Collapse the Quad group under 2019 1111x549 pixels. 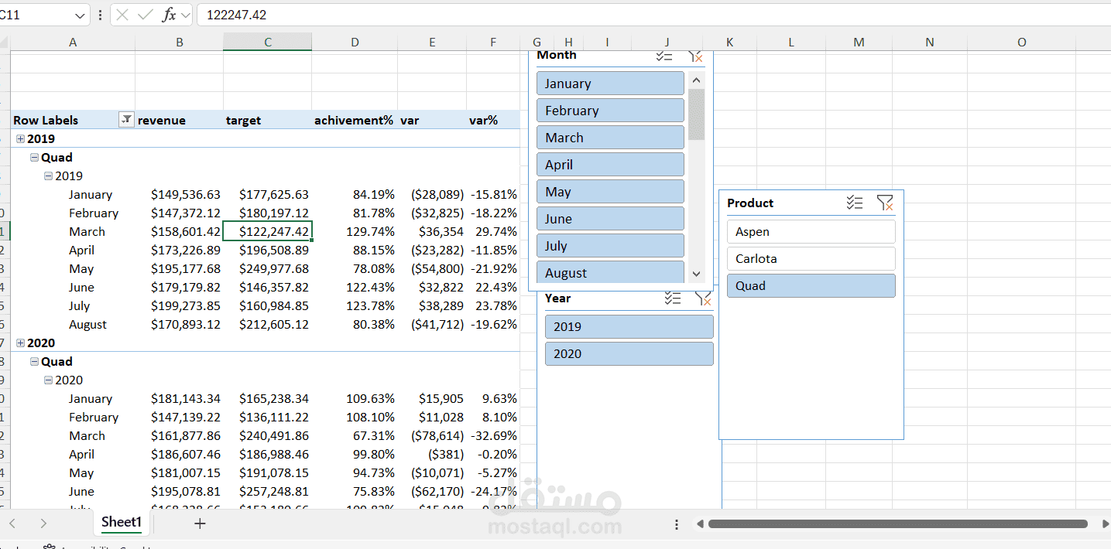coord(33,157)
